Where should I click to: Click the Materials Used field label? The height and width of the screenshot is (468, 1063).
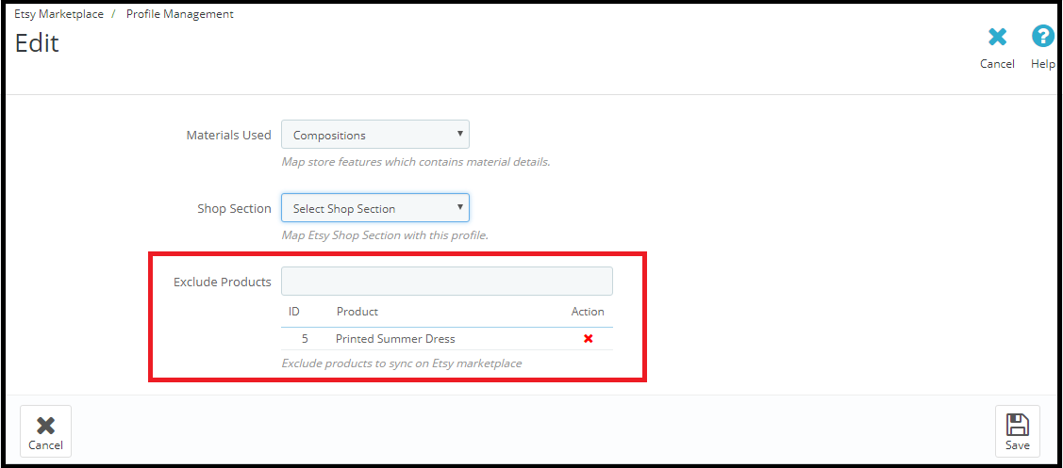tap(228, 135)
